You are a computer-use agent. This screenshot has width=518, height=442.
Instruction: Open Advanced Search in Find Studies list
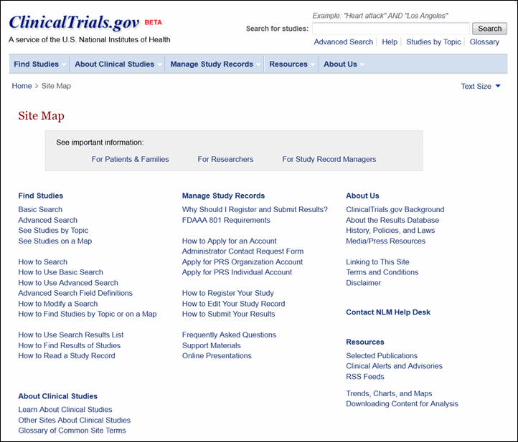coord(48,220)
